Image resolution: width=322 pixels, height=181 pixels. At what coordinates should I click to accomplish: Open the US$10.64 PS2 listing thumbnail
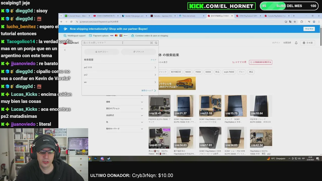(261, 106)
